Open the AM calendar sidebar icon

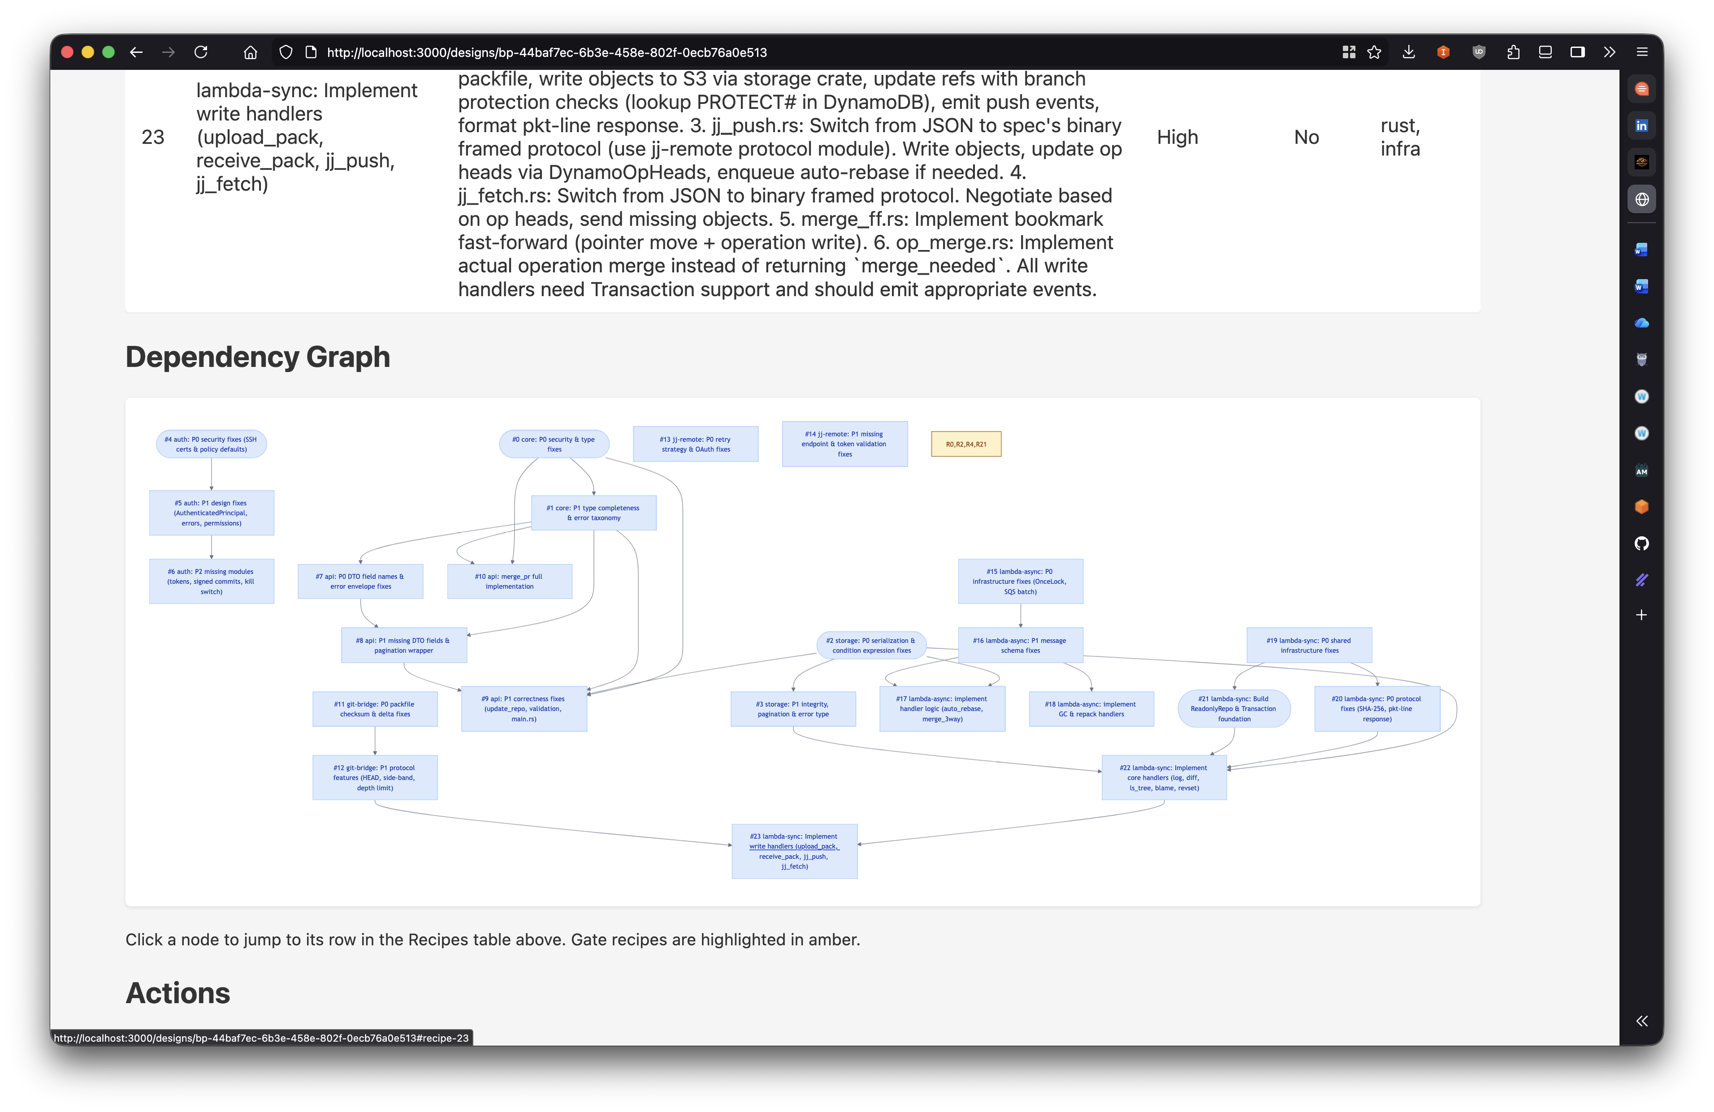pos(1642,471)
